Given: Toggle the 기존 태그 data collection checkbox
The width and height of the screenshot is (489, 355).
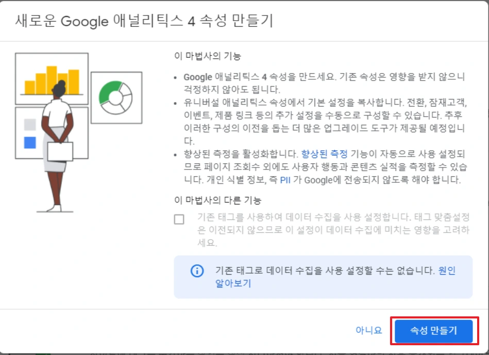Looking at the screenshot, I should (179, 219).
